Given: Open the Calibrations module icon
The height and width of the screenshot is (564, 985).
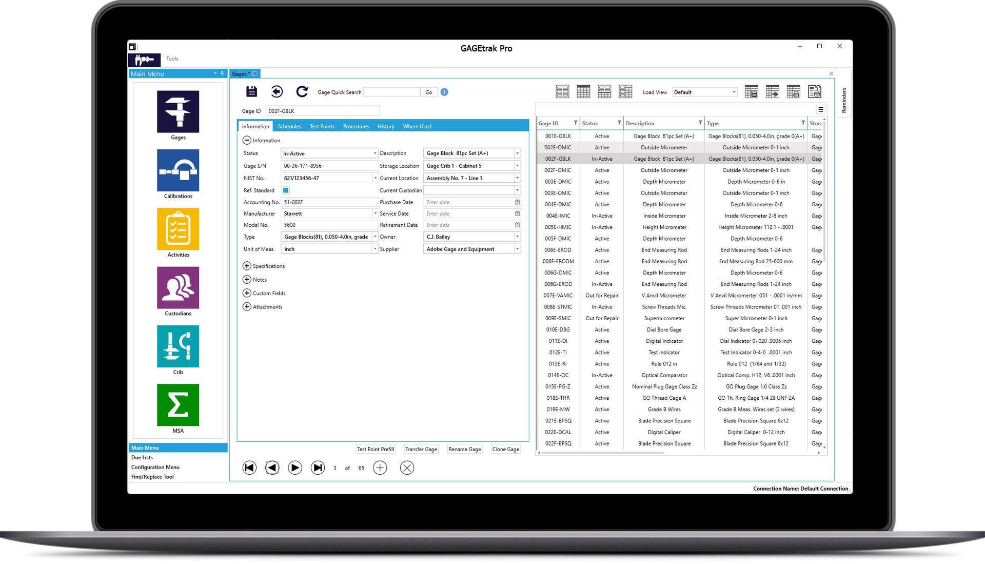Looking at the screenshot, I should click(x=178, y=170).
